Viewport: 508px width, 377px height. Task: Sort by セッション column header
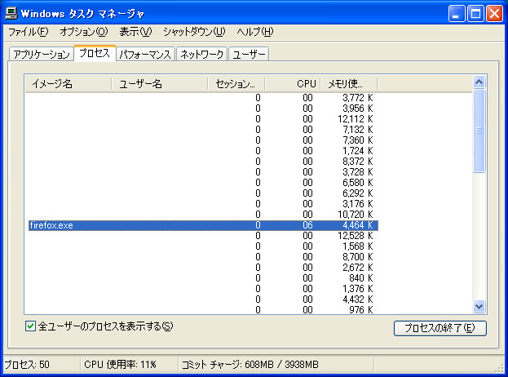(x=236, y=84)
